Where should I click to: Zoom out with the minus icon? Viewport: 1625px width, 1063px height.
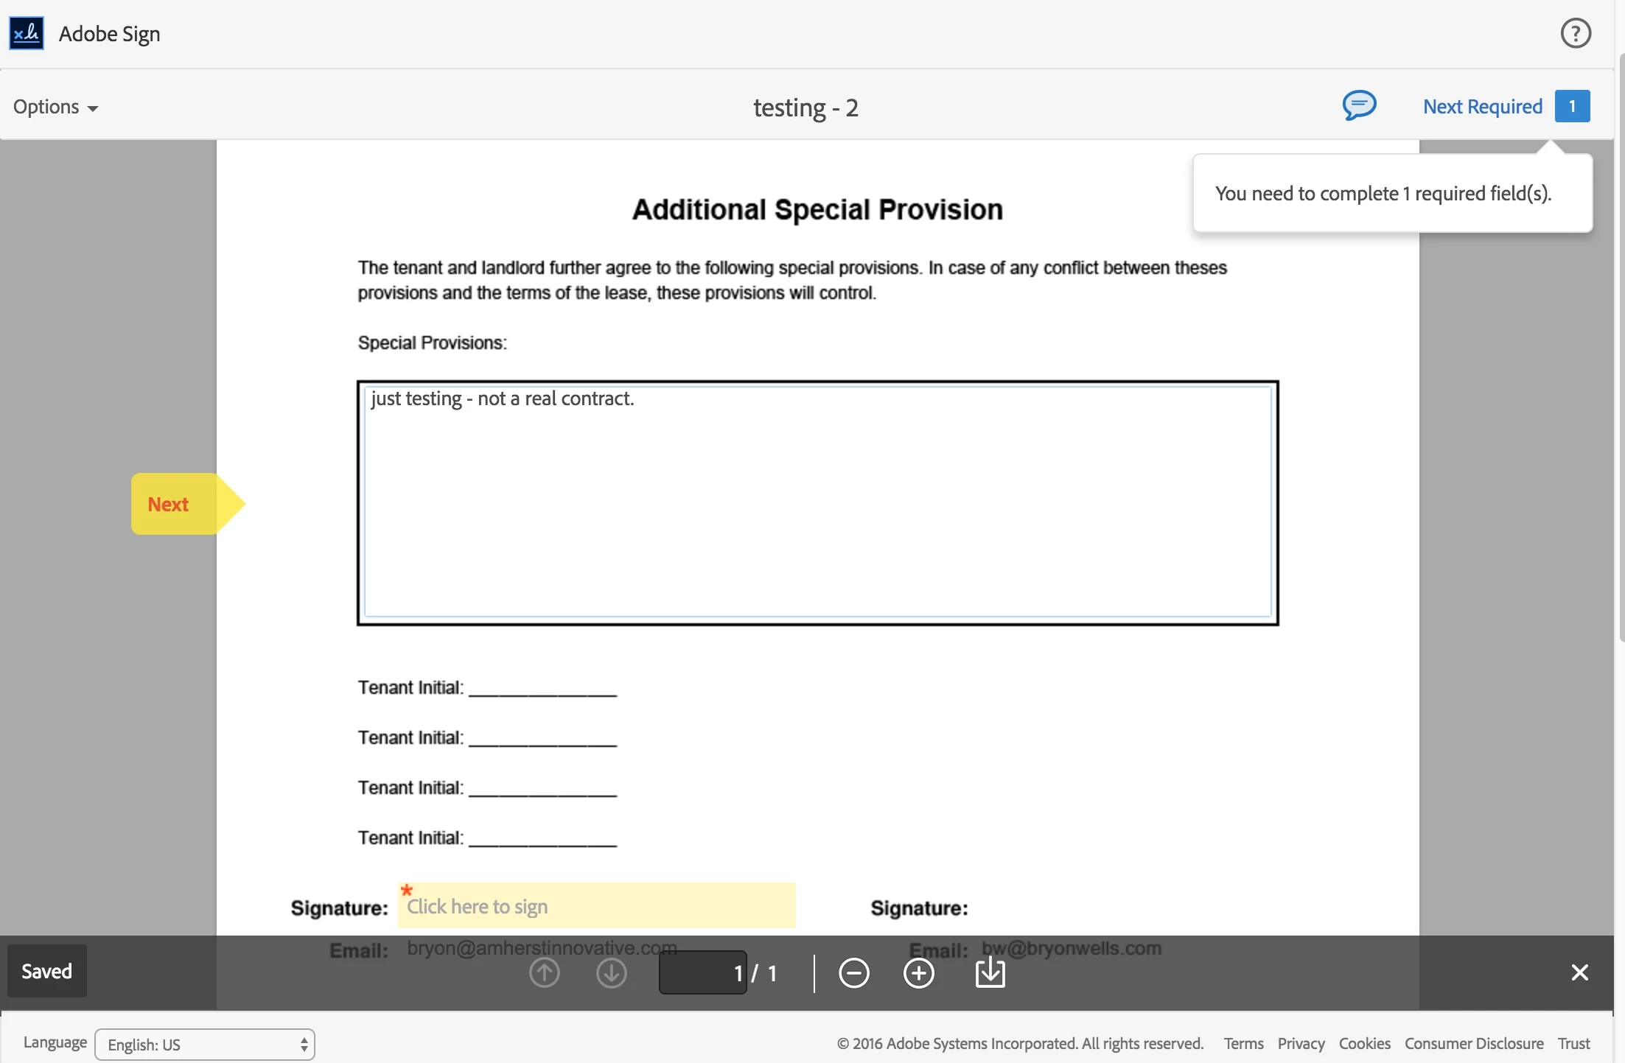pyautogui.click(x=853, y=972)
